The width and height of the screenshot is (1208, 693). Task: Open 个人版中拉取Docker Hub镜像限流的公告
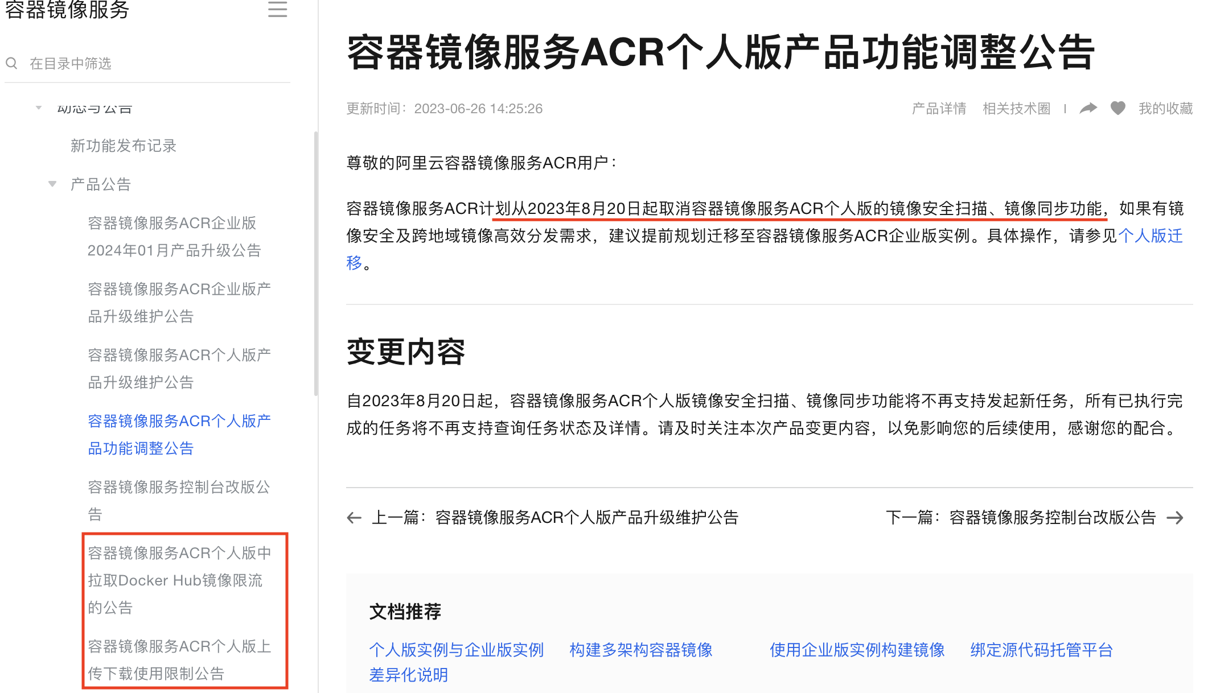click(179, 580)
